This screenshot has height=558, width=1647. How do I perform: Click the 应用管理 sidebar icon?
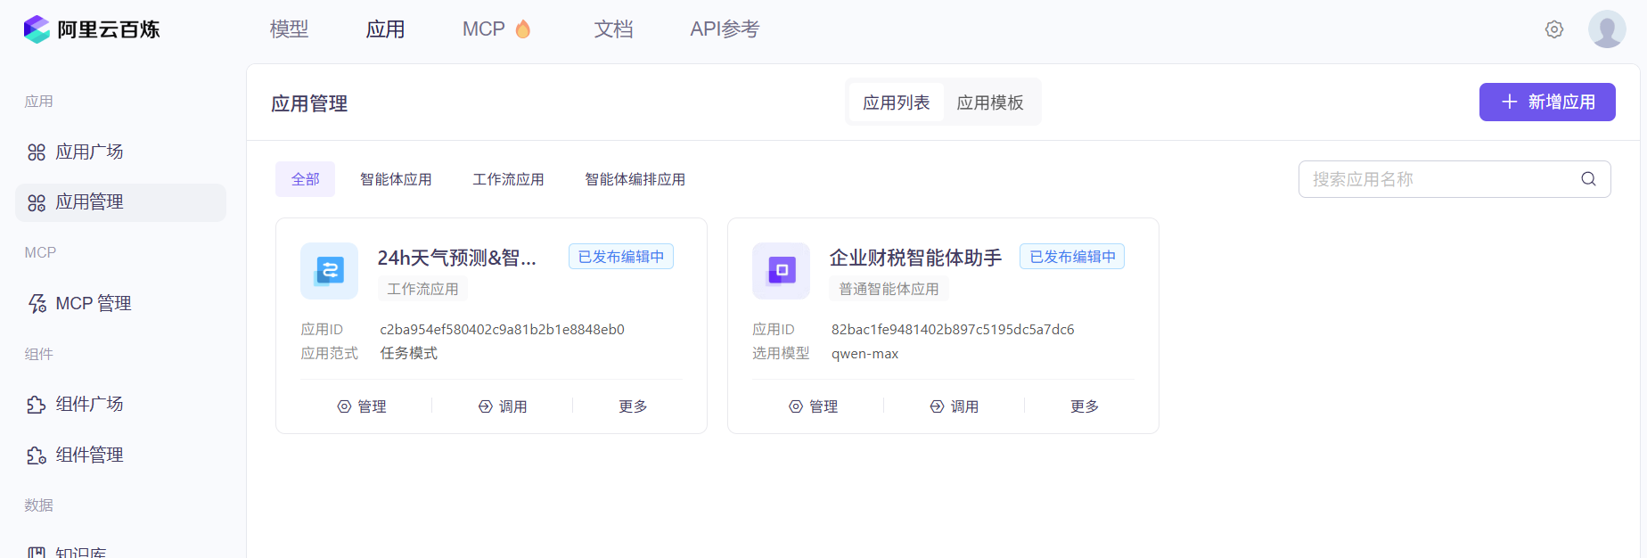(37, 203)
